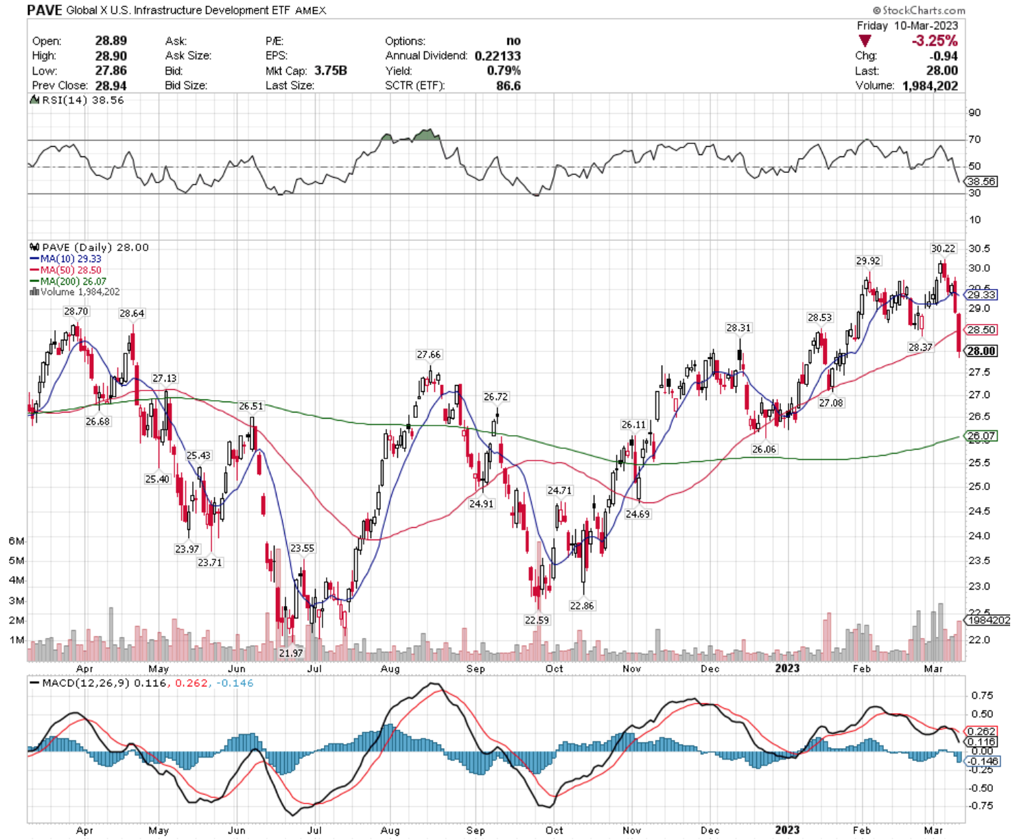1017x840 pixels.
Task: Click the 28.53 January high annotation
Action: point(819,318)
